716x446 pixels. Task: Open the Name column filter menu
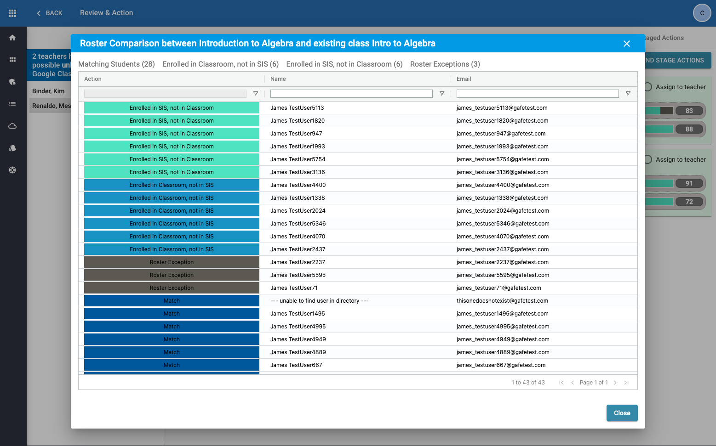pyautogui.click(x=442, y=94)
